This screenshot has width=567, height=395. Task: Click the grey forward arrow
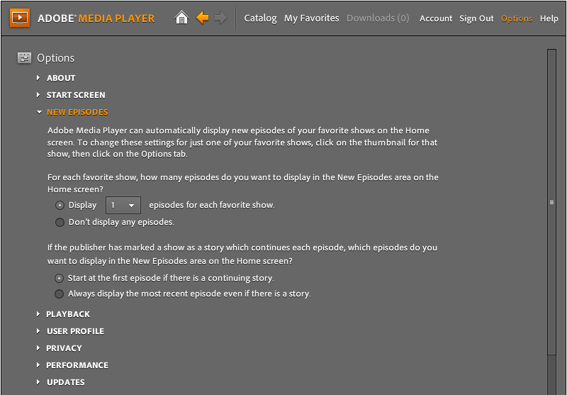point(221,18)
